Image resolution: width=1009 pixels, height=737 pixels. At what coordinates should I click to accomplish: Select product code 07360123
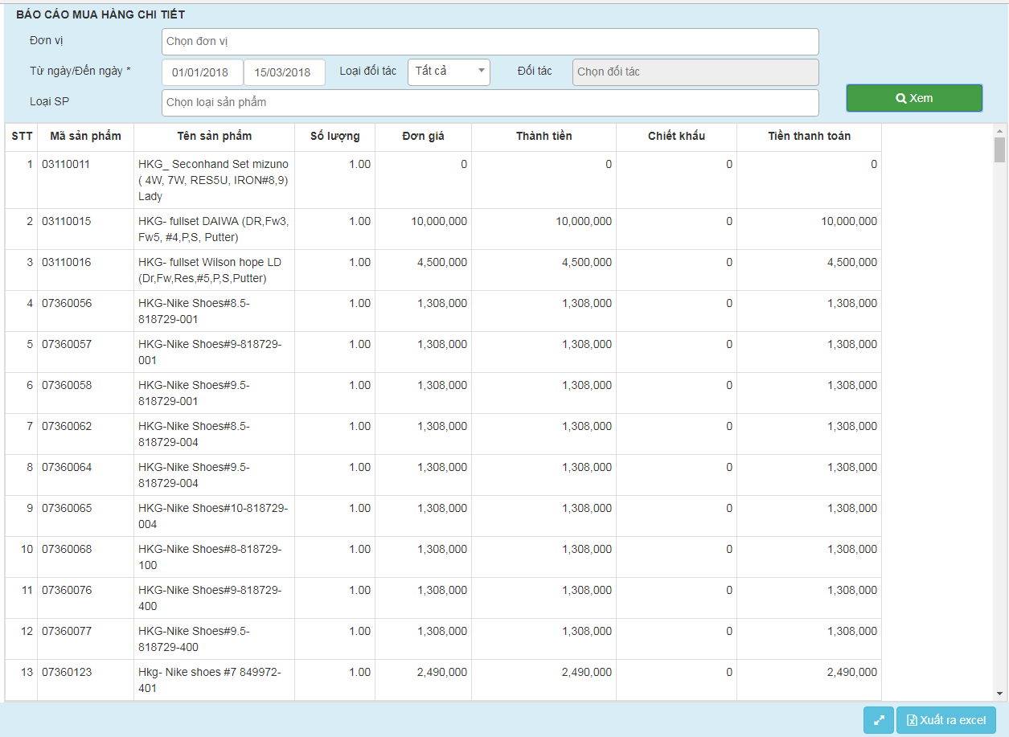67,672
